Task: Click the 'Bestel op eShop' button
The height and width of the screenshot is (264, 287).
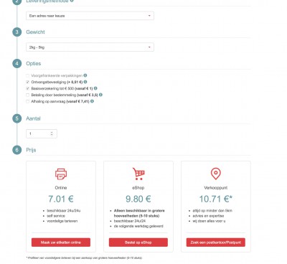Action: pos(138,242)
